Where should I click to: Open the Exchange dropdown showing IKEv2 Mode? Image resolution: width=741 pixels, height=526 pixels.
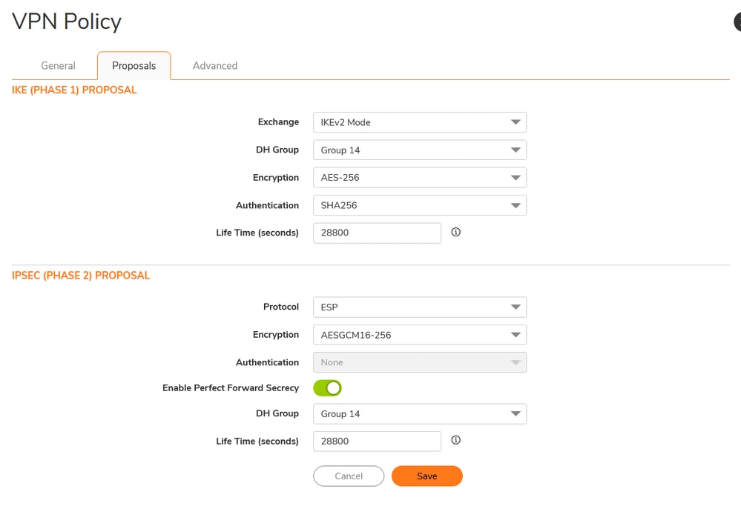(x=419, y=122)
